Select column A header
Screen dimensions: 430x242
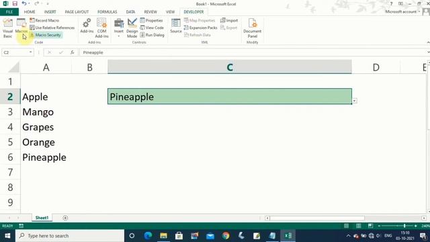[x=46, y=67]
